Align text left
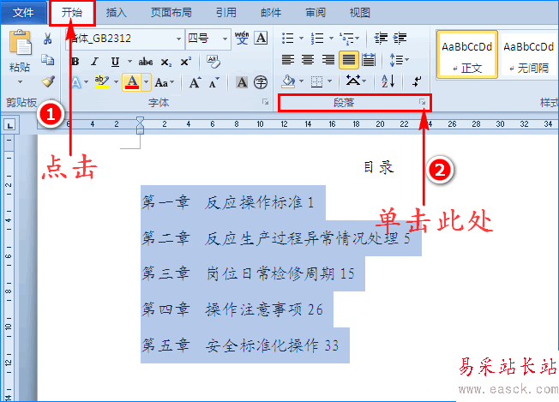Viewport: 559px width, 402px height. pos(288,59)
